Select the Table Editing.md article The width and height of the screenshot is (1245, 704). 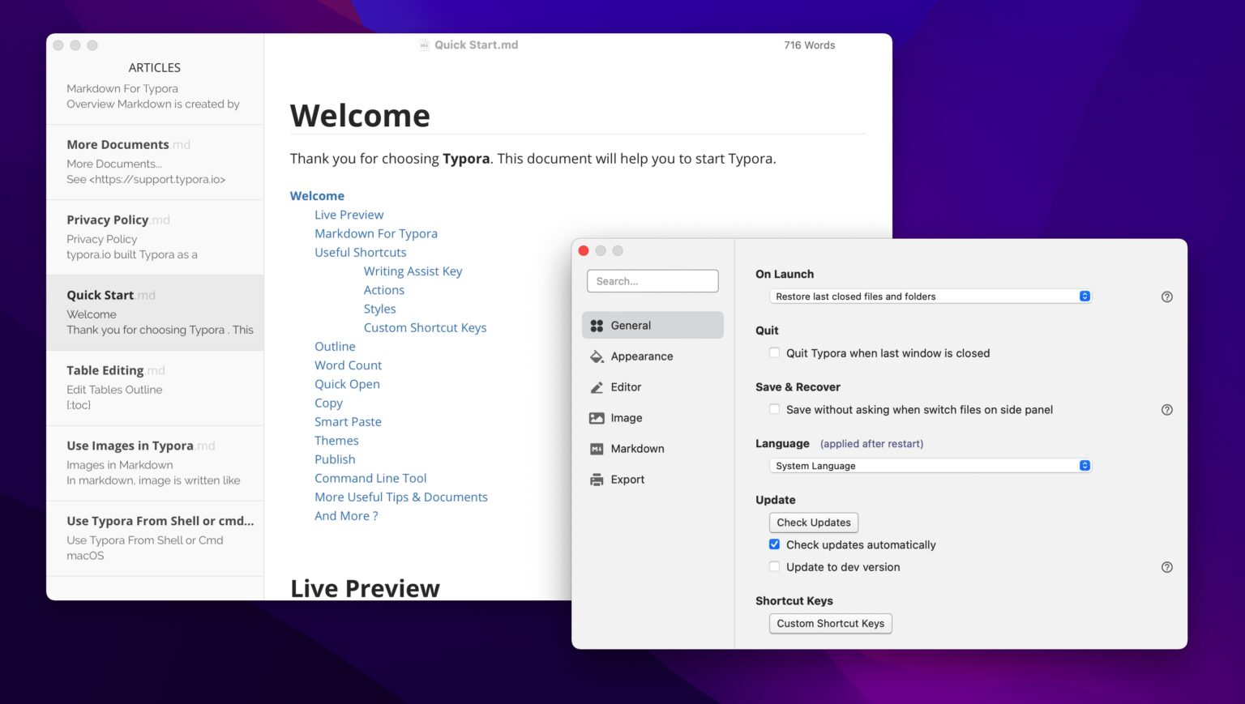coord(116,370)
